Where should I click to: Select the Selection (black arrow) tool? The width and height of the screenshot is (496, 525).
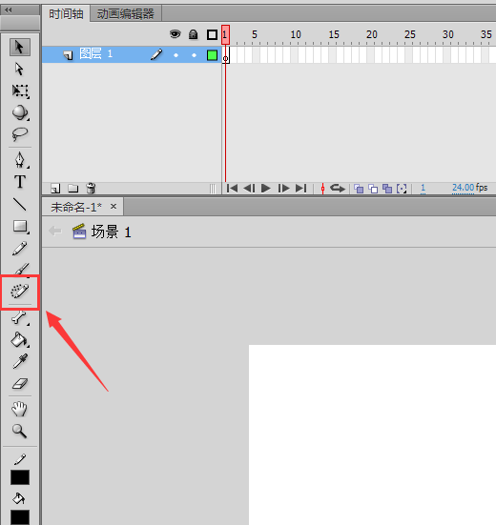coord(20,47)
